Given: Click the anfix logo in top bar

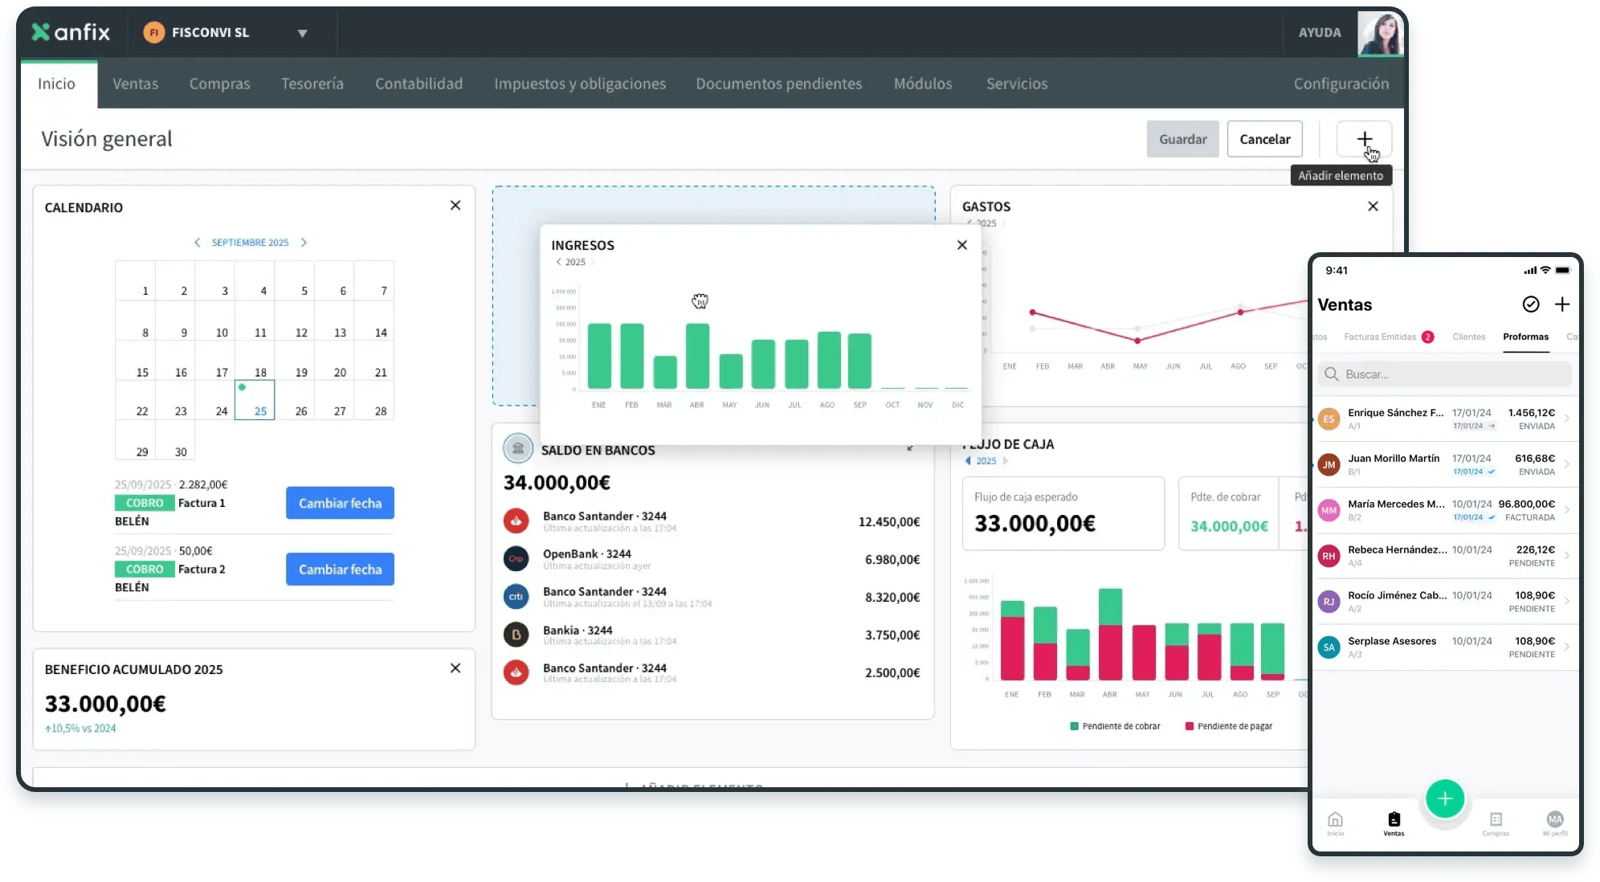Looking at the screenshot, I should coord(71,32).
